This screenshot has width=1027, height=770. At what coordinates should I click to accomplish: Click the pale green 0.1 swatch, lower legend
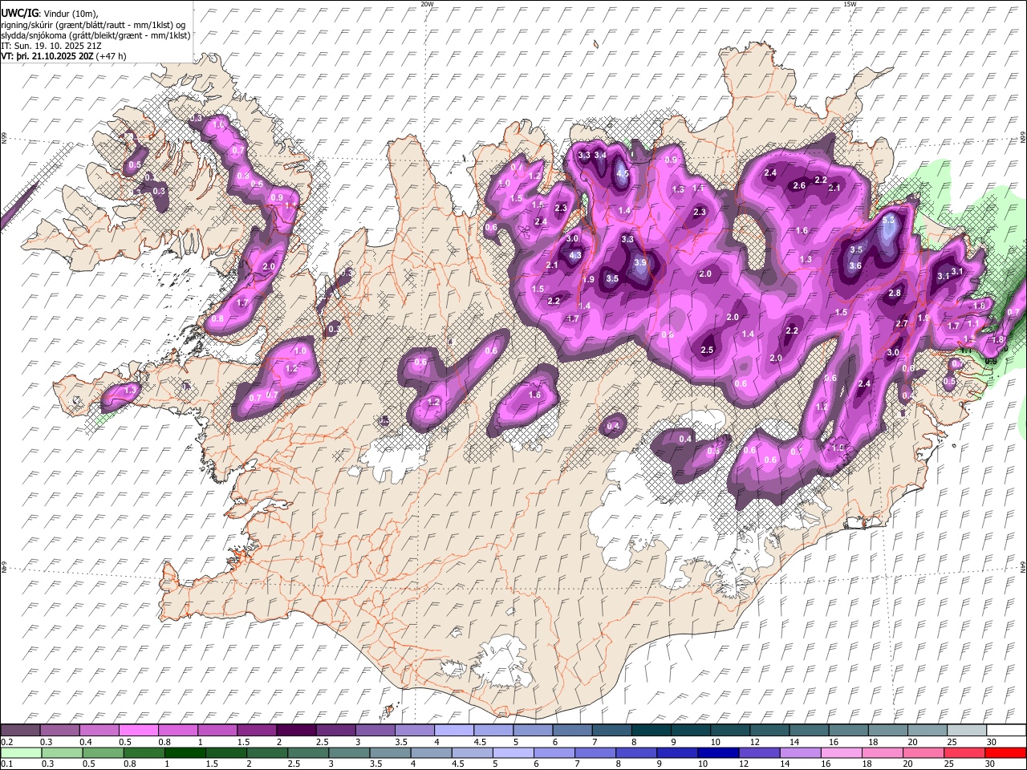pyautogui.click(x=20, y=752)
